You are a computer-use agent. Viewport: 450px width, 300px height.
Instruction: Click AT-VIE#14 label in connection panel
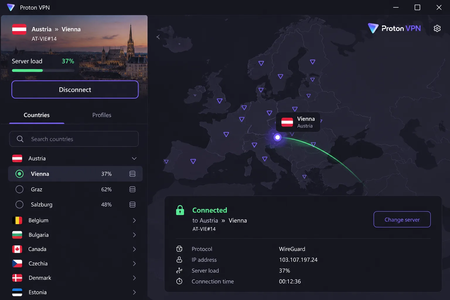204,229
